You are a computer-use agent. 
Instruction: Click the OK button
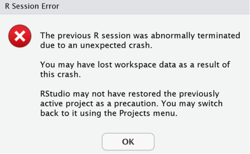[x=128, y=141]
